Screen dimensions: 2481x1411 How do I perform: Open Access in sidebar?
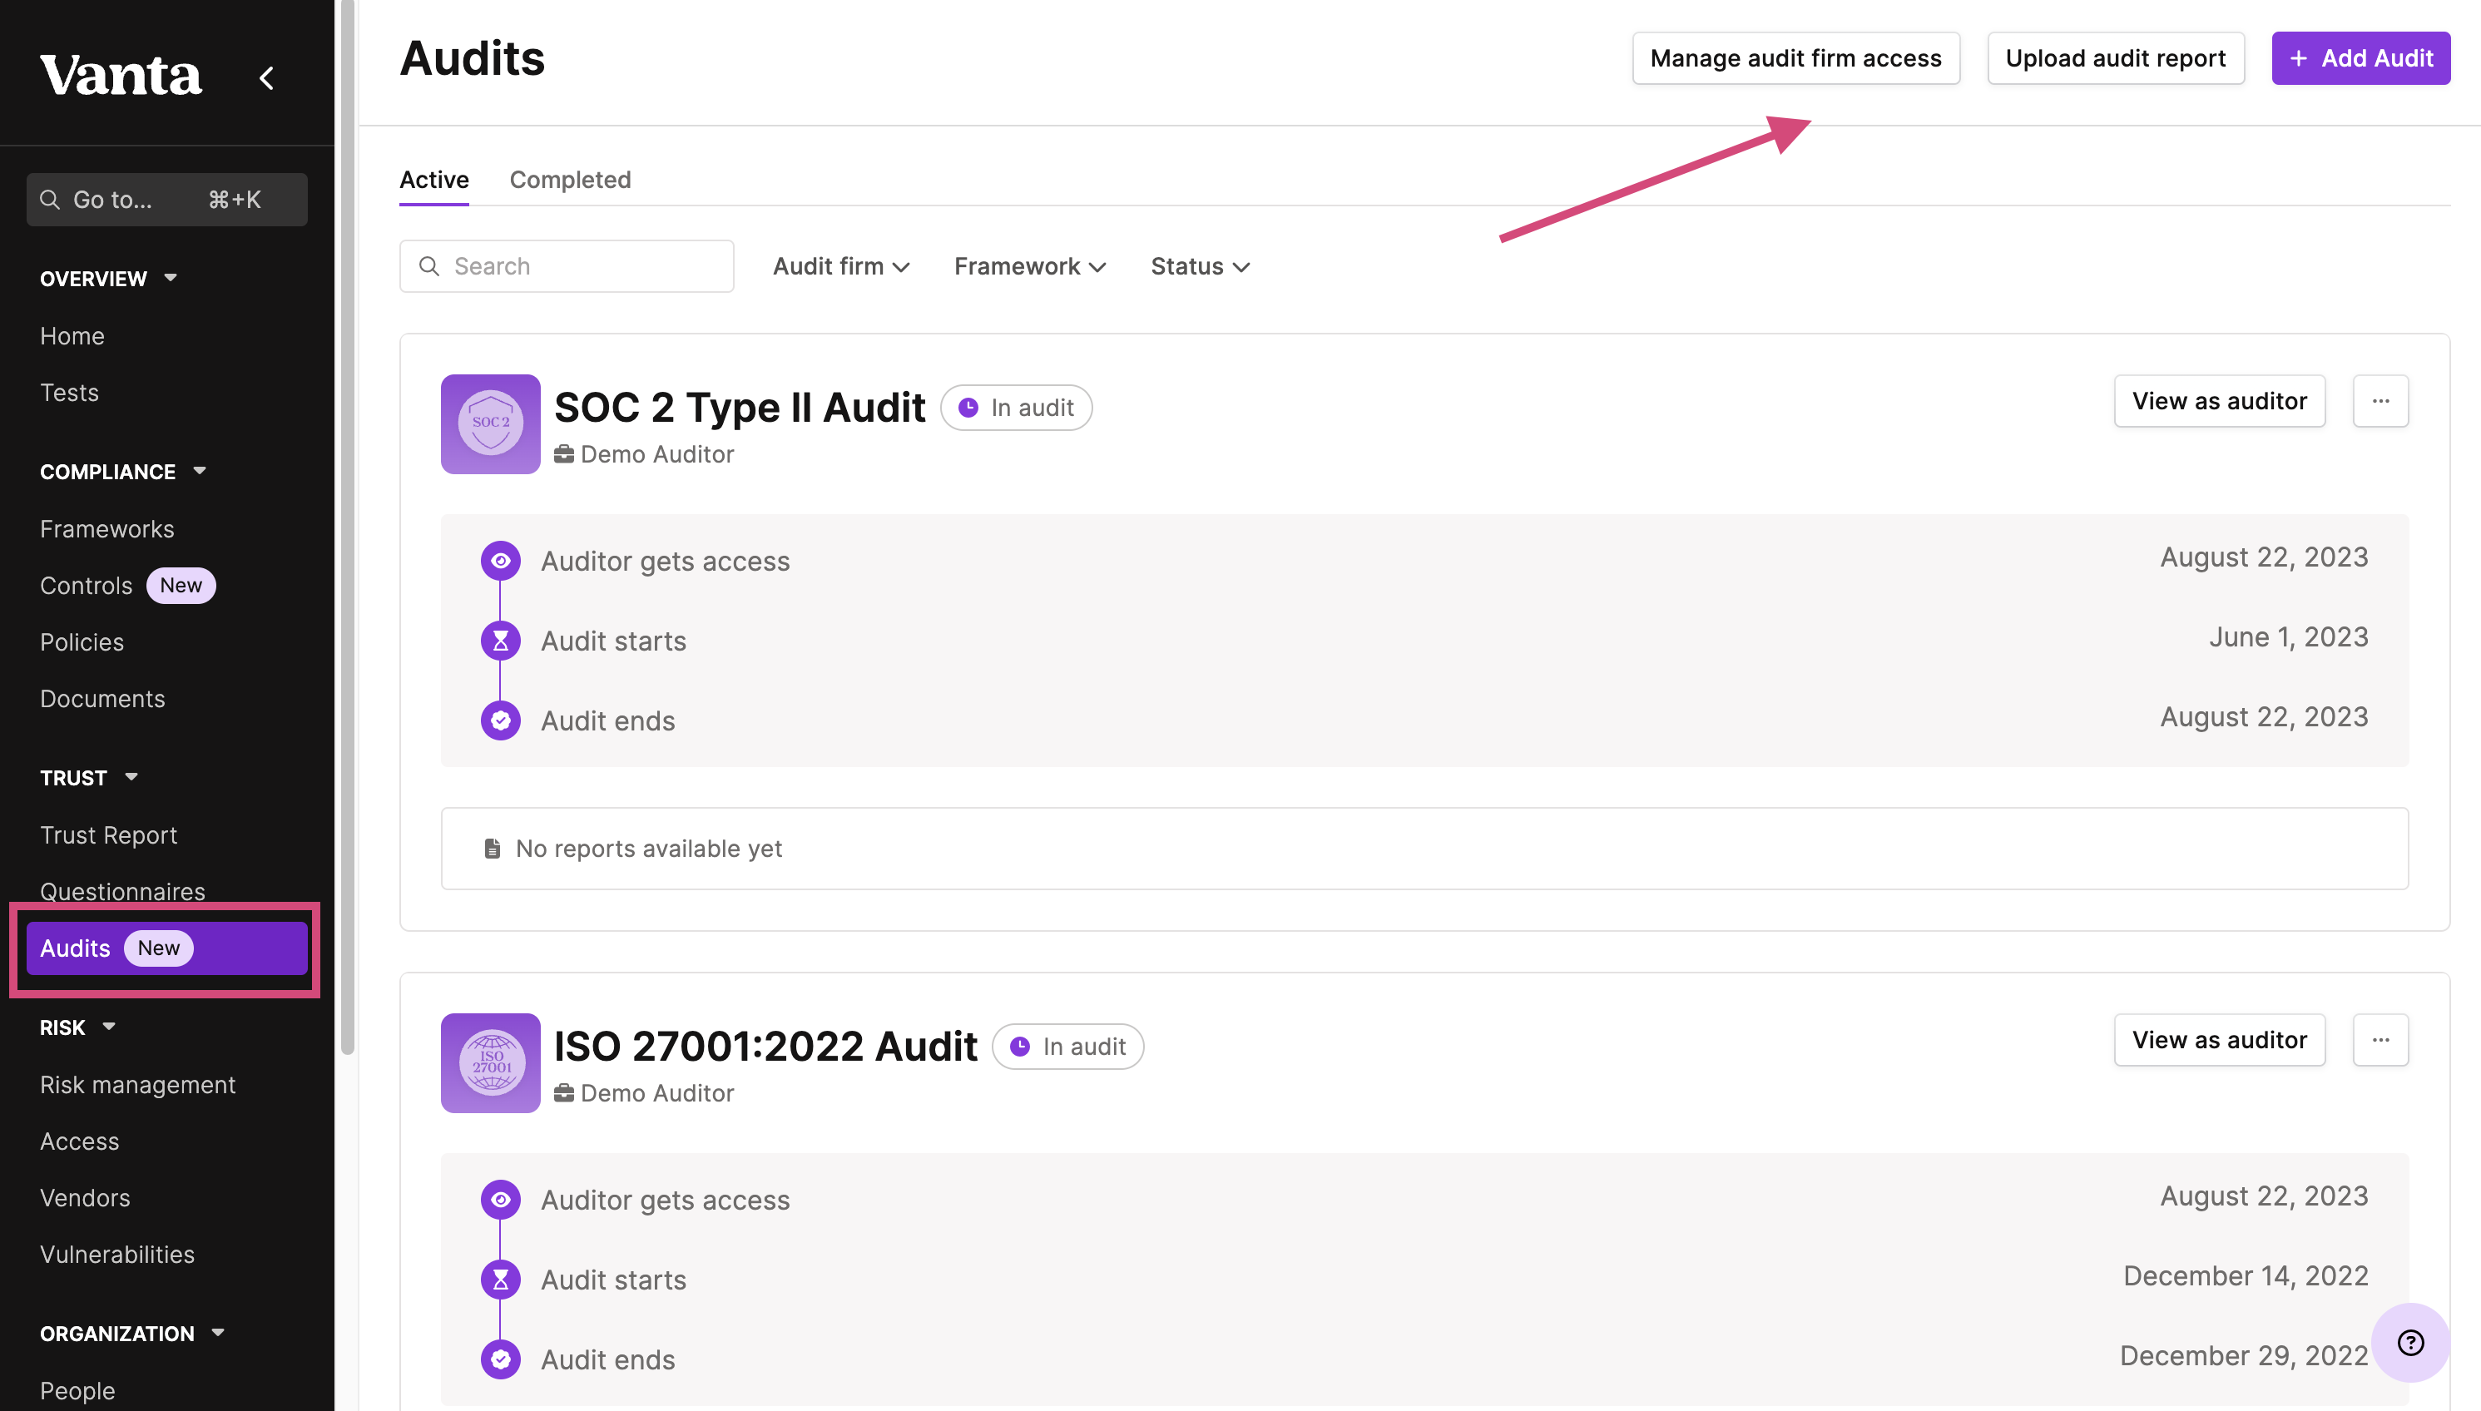[x=80, y=1141]
